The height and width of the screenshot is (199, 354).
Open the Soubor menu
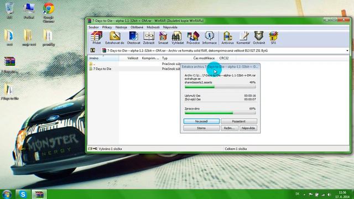click(93, 27)
